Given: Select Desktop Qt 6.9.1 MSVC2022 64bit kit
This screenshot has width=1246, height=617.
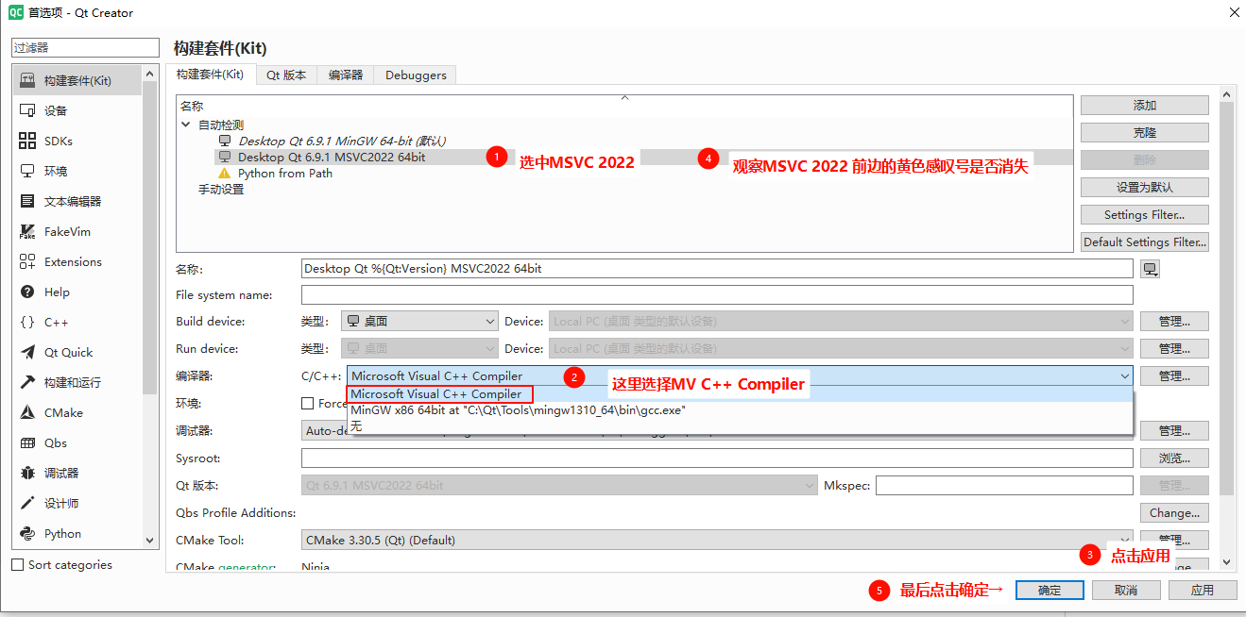Looking at the screenshot, I should pos(331,158).
